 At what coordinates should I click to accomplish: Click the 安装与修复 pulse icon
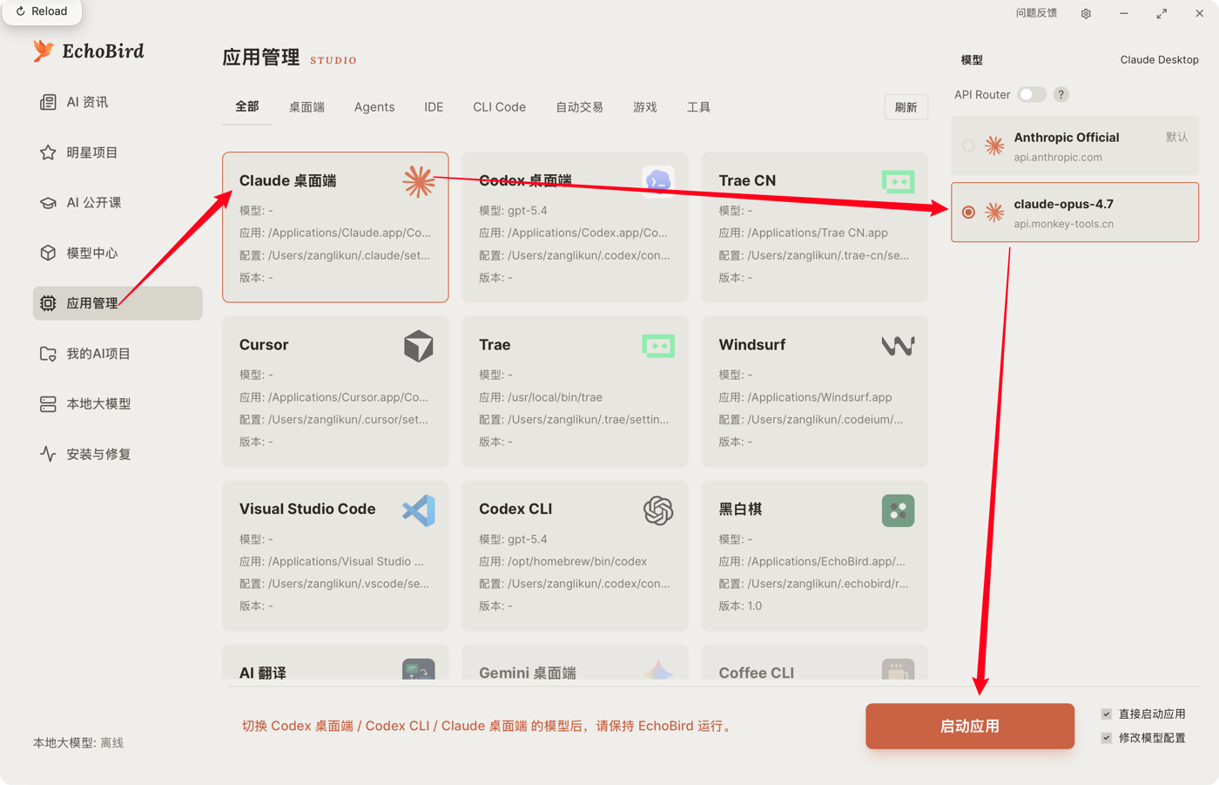(x=48, y=454)
